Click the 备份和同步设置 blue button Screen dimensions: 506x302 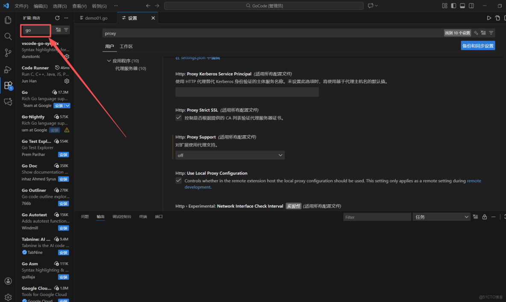coord(478,46)
